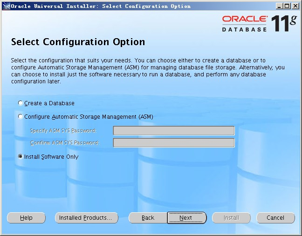Click the Oracle Universal Installer title bar icon

6,6
